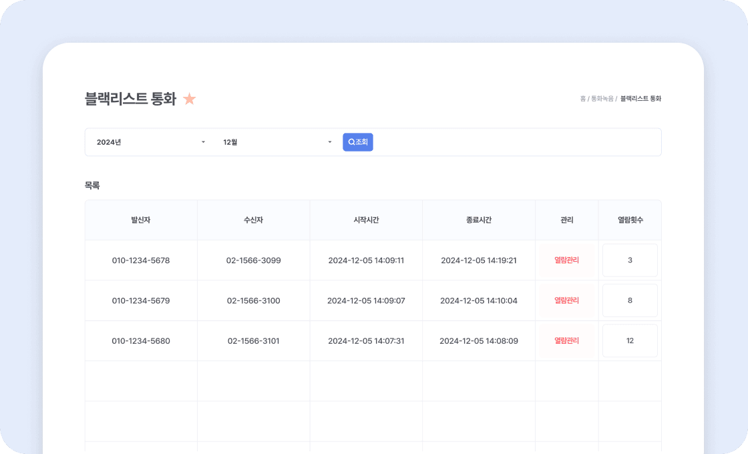This screenshot has height=454, width=748.
Task: Go to 홈 in the breadcrumb
Action: tap(582, 99)
